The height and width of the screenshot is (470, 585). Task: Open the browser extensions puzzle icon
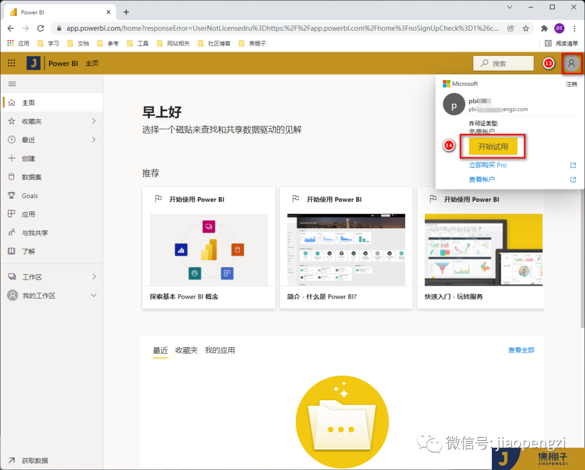coord(544,28)
